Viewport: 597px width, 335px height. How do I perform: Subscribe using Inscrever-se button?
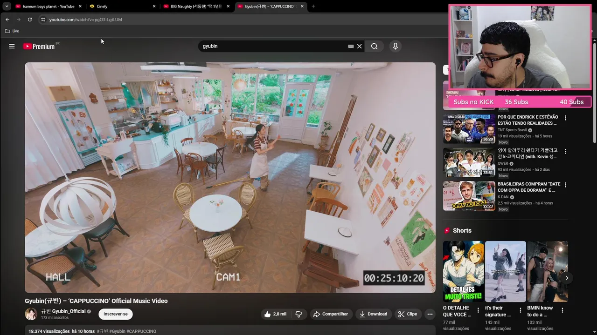116,314
